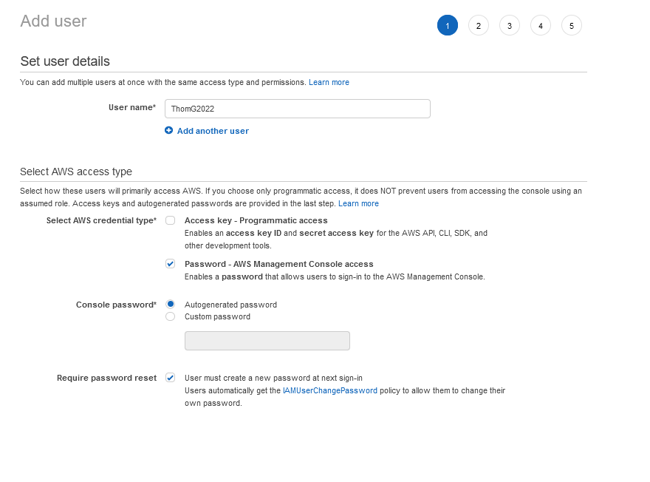Click the 'Custom password' option label text
The height and width of the screenshot is (482, 650).
click(217, 316)
